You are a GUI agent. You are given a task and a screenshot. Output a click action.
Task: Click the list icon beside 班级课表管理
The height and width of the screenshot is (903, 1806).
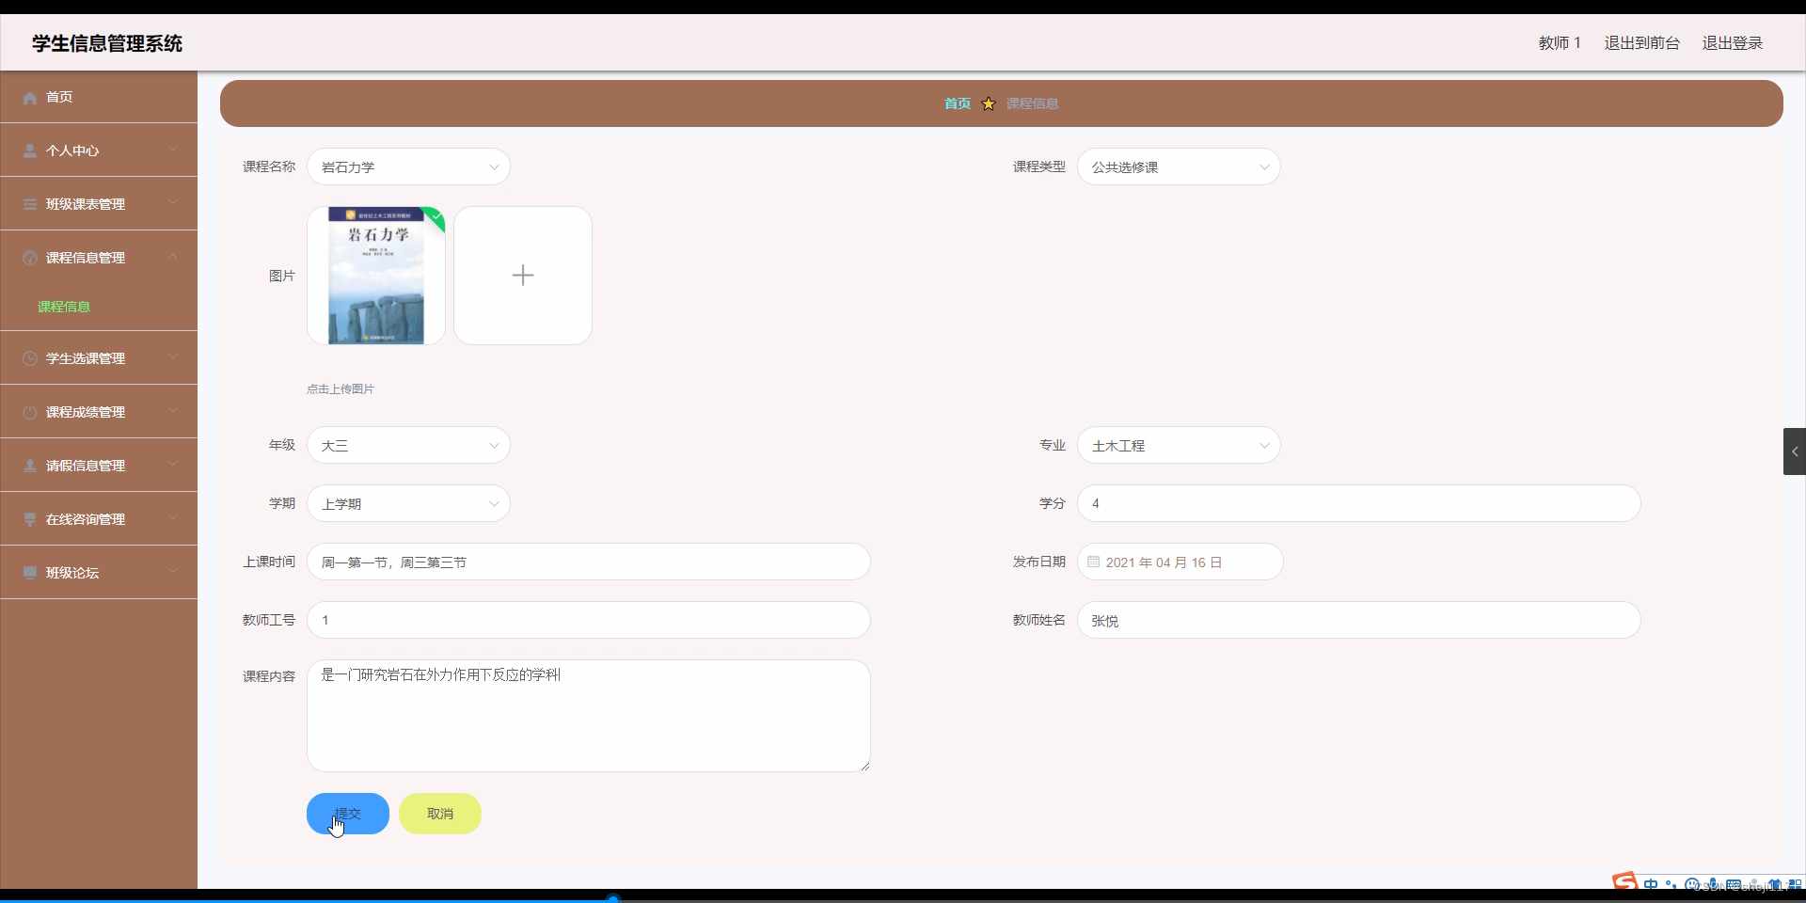point(29,204)
